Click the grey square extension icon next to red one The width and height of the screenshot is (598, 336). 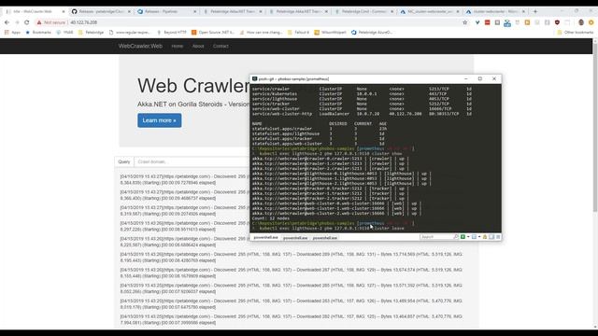click(x=497, y=22)
